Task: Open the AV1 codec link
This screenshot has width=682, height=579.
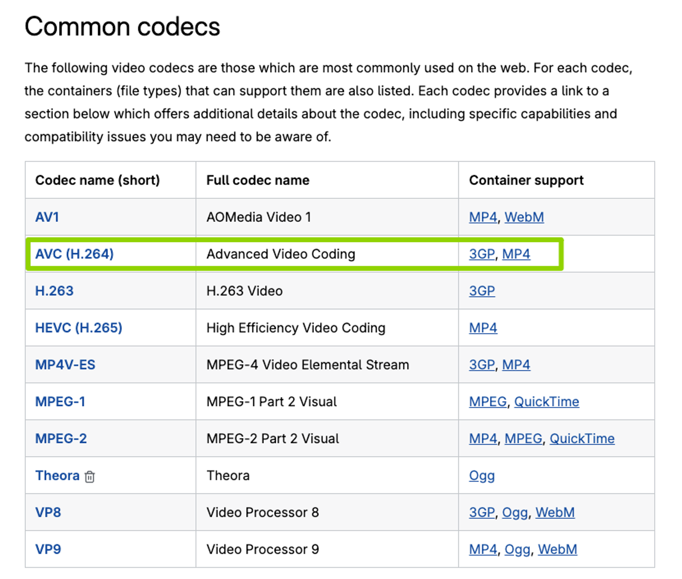Action: (47, 217)
